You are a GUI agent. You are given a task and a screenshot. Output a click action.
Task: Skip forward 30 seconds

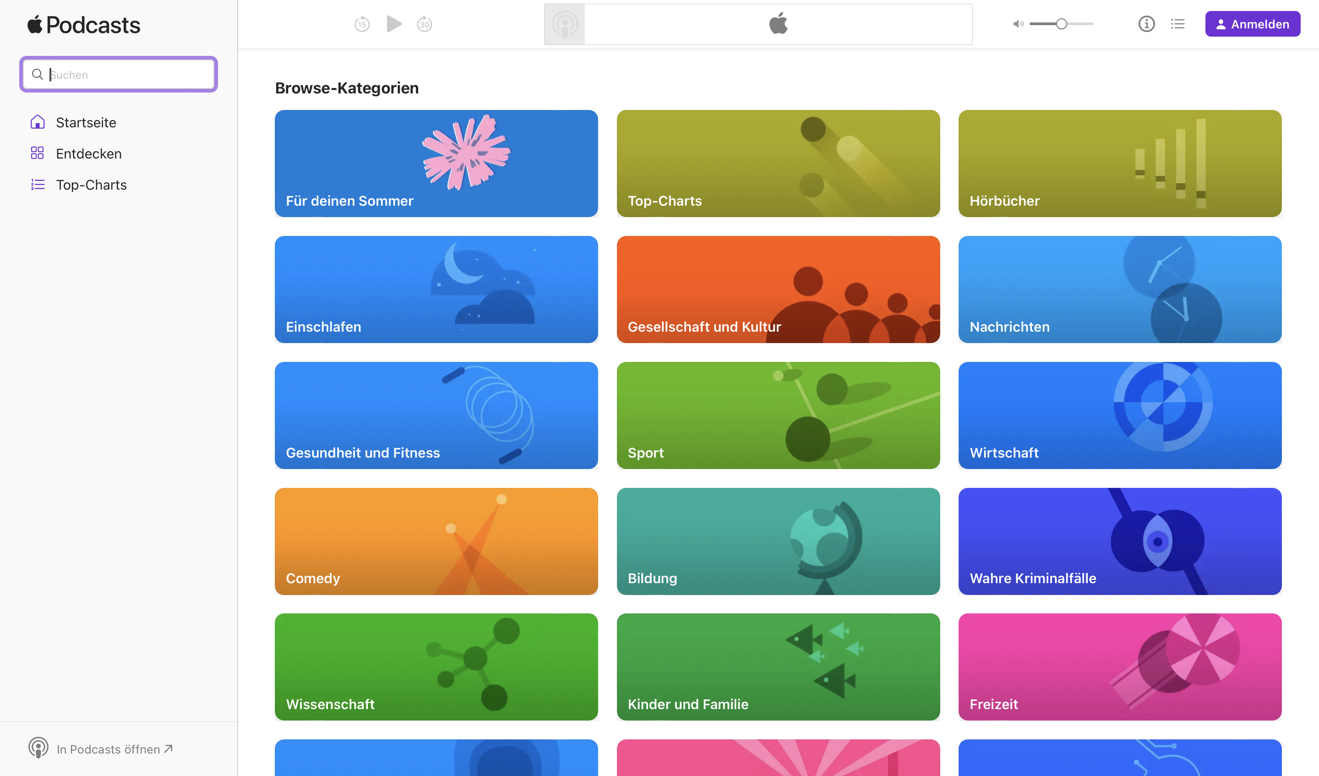tap(425, 24)
